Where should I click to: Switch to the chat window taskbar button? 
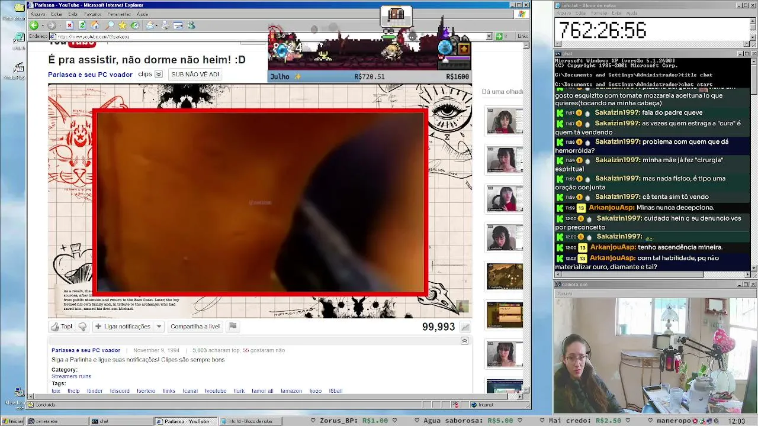(x=120, y=421)
